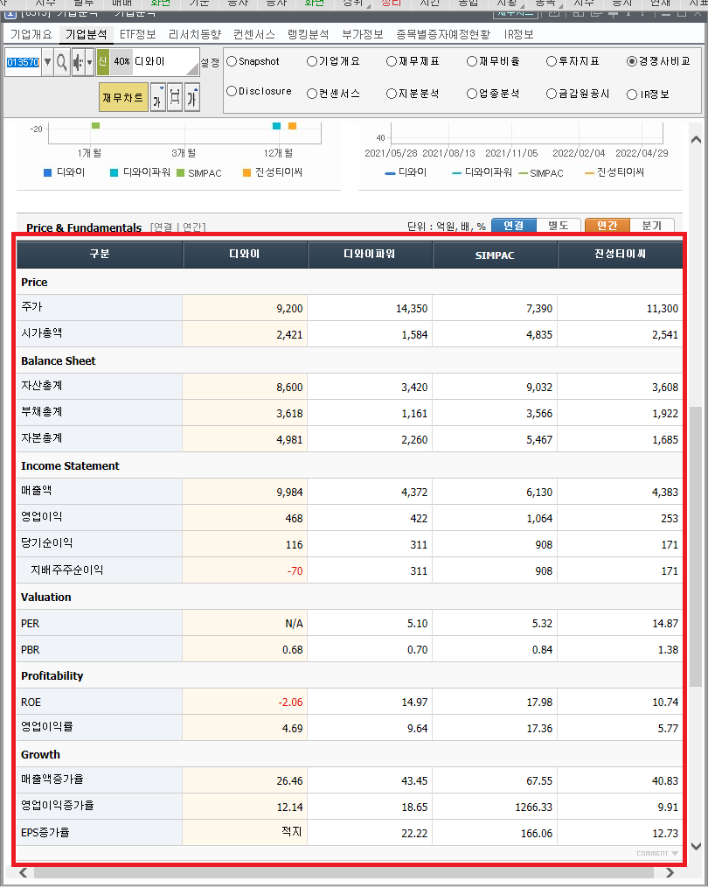Click the green 신 badge
The width and height of the screenshot is (708, 888).
point(102,62)
